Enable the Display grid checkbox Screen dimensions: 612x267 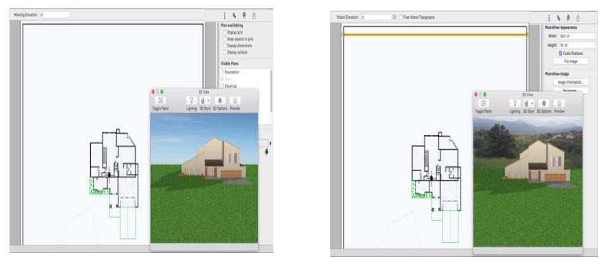[225, 32]
